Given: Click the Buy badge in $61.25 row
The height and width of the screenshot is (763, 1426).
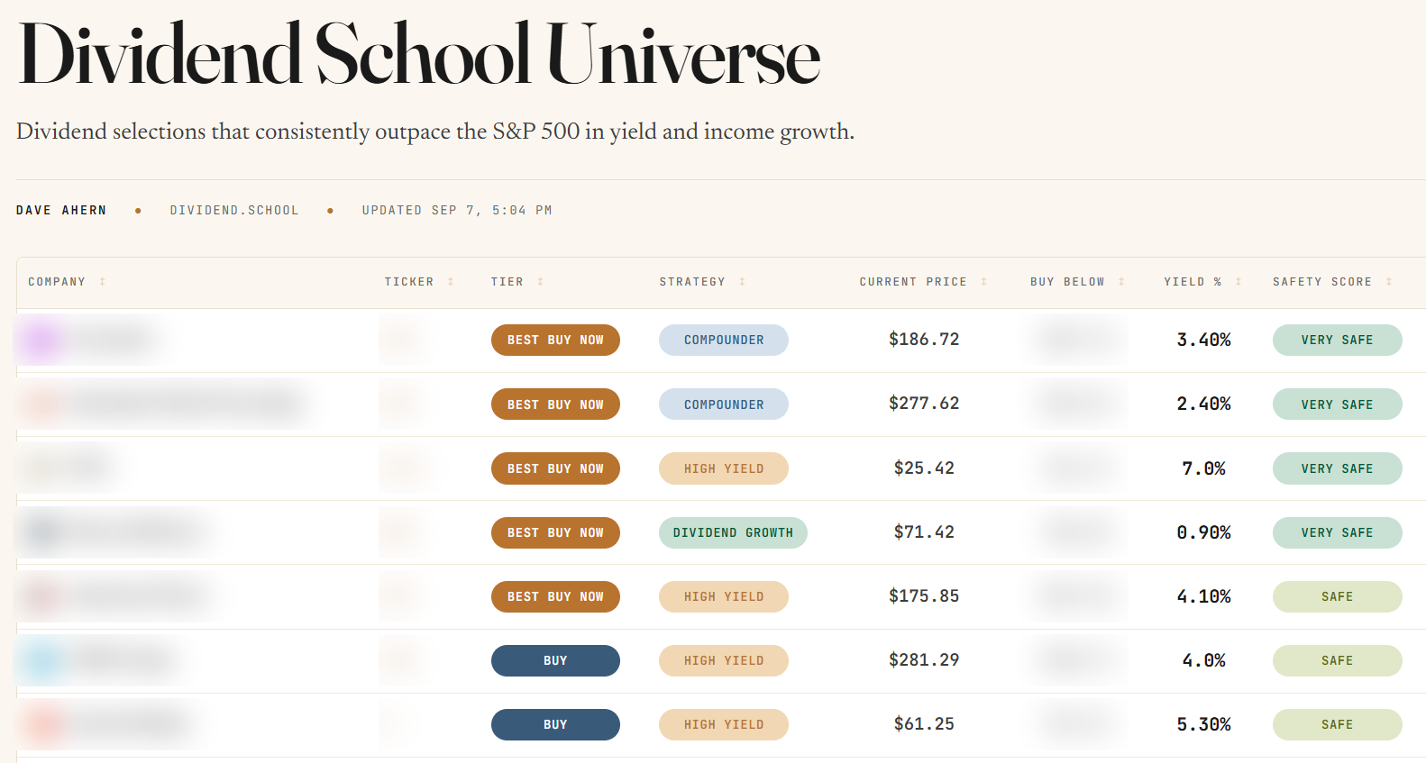Looking at the screenshot, I should (x=555, y=724).
